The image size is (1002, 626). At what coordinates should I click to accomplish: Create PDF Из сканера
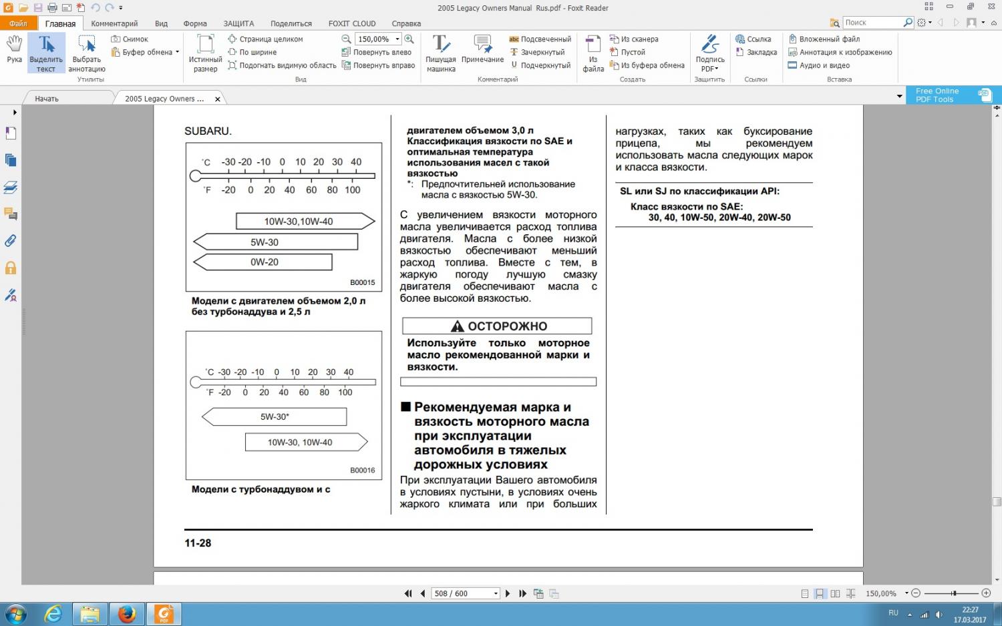(634, 39)
